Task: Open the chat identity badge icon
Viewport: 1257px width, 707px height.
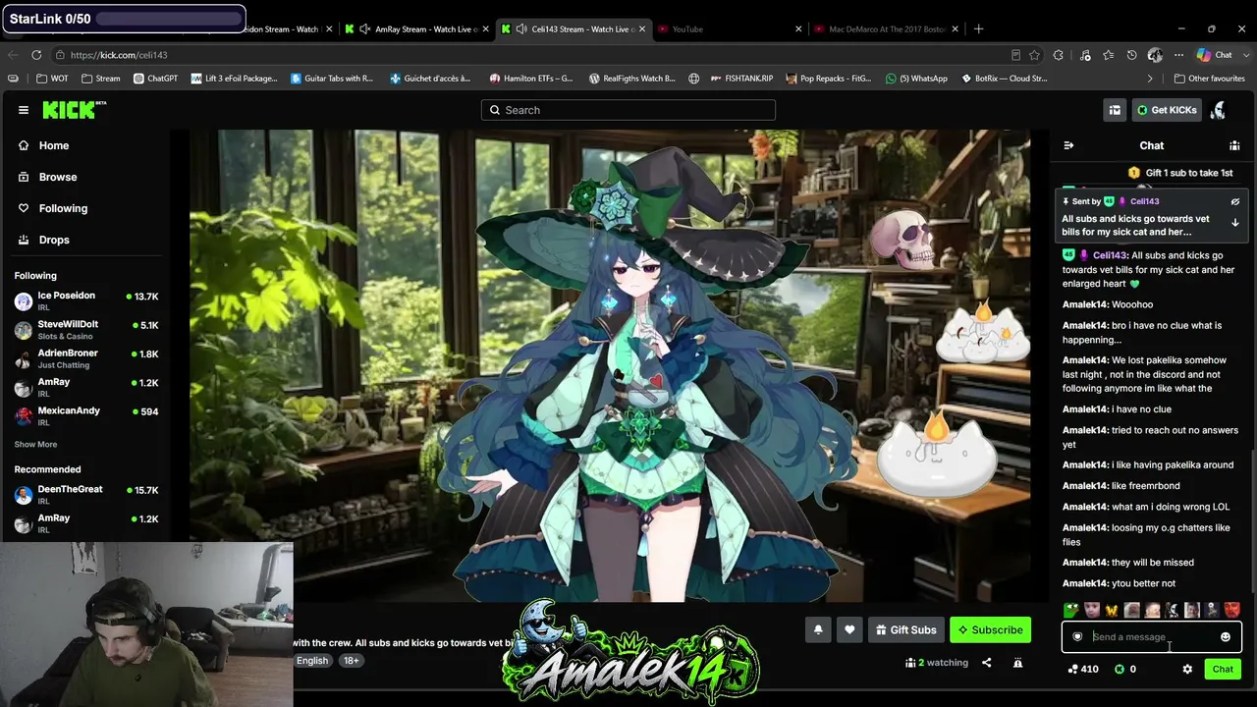Action: (x=1077, y=636)
